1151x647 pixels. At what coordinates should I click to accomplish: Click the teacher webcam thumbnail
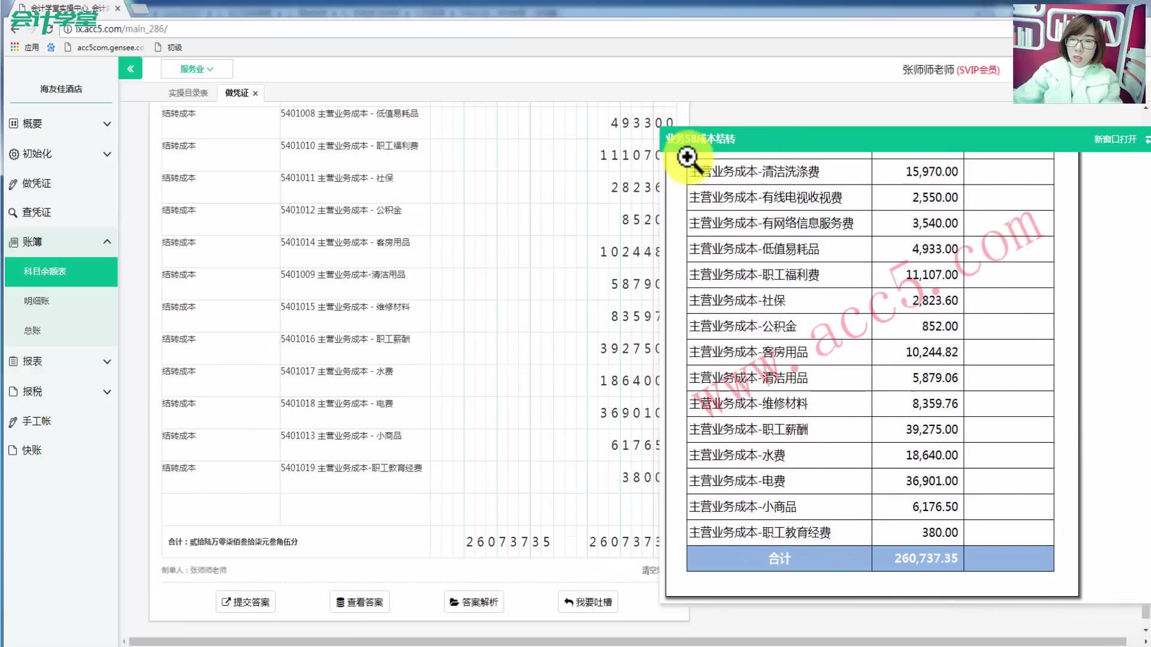tap(1079, 54)
